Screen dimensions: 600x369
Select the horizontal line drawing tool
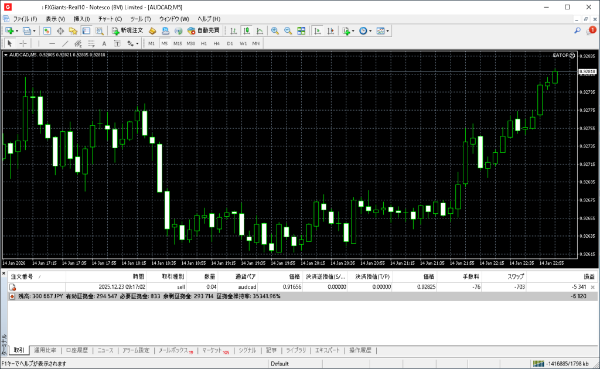(52, 43)
